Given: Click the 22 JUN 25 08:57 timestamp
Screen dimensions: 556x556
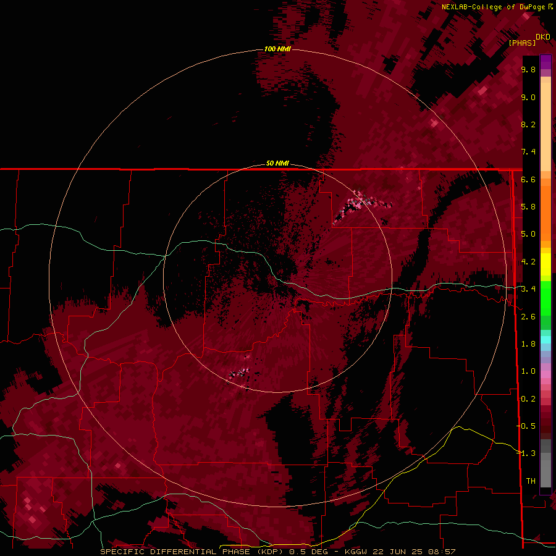Looking at the screenshot, I should point(414,552).
